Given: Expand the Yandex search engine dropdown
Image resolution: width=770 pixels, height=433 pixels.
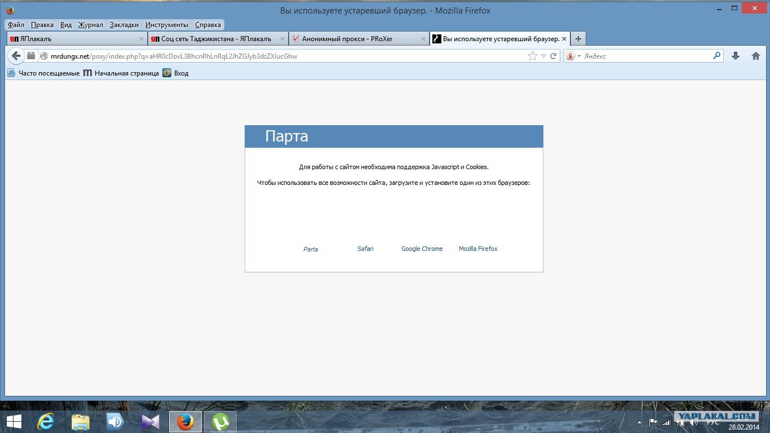Looking at the screenshot, I should tap(579, 56).
